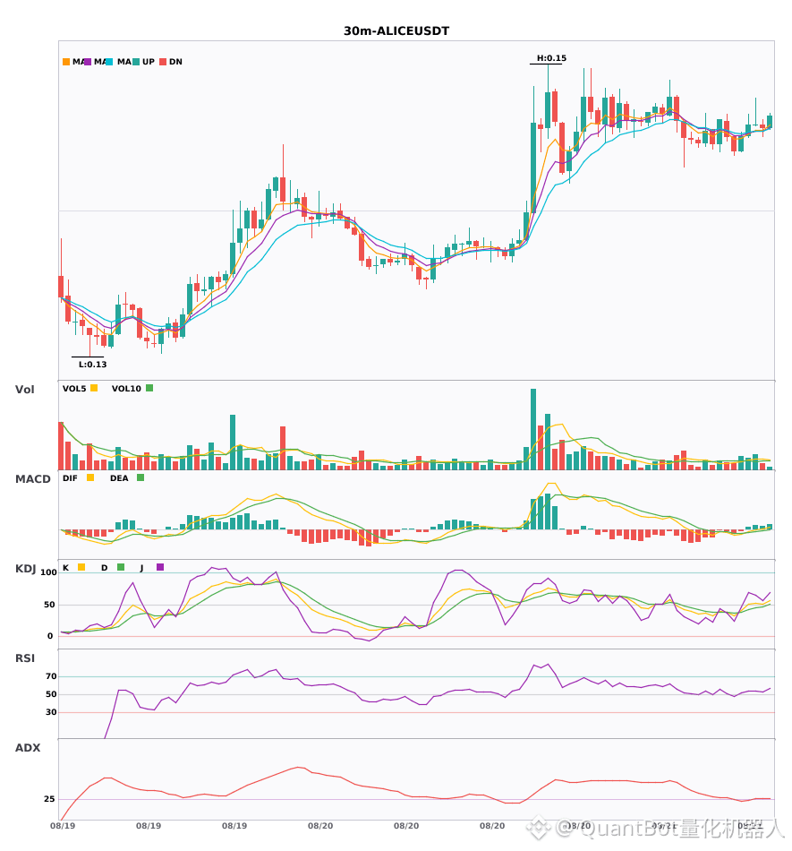
Task: Click the green DEA legend swatch
Action: tap(141, 477)
